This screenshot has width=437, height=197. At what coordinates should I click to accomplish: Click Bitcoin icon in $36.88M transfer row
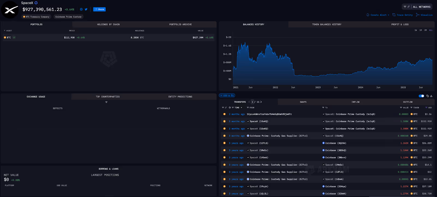pyautogui.click(x=224, y=143)
